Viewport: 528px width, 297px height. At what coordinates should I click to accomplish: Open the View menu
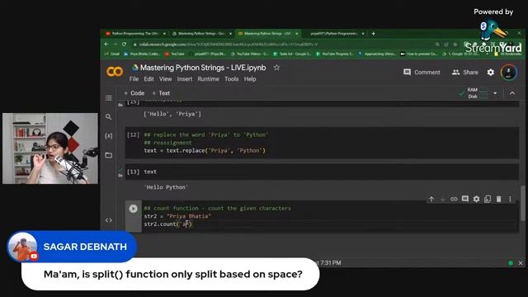[x=165, y=79]
